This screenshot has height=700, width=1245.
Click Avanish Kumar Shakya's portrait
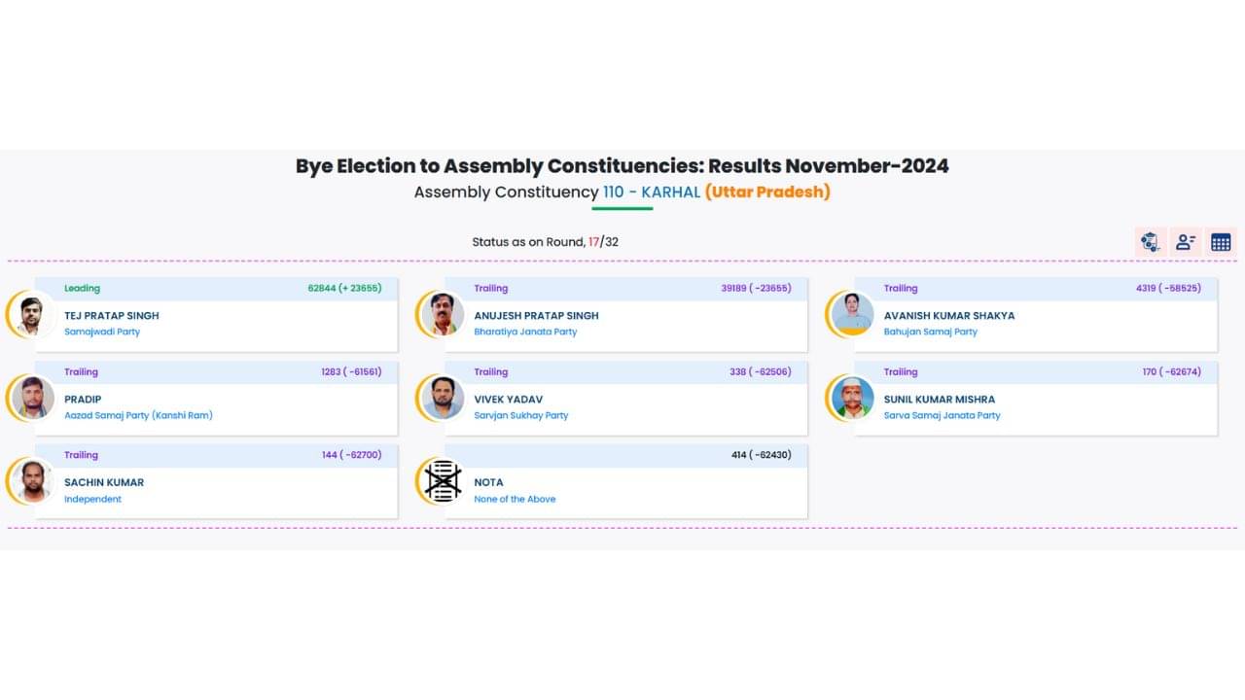tap(852, 315)
